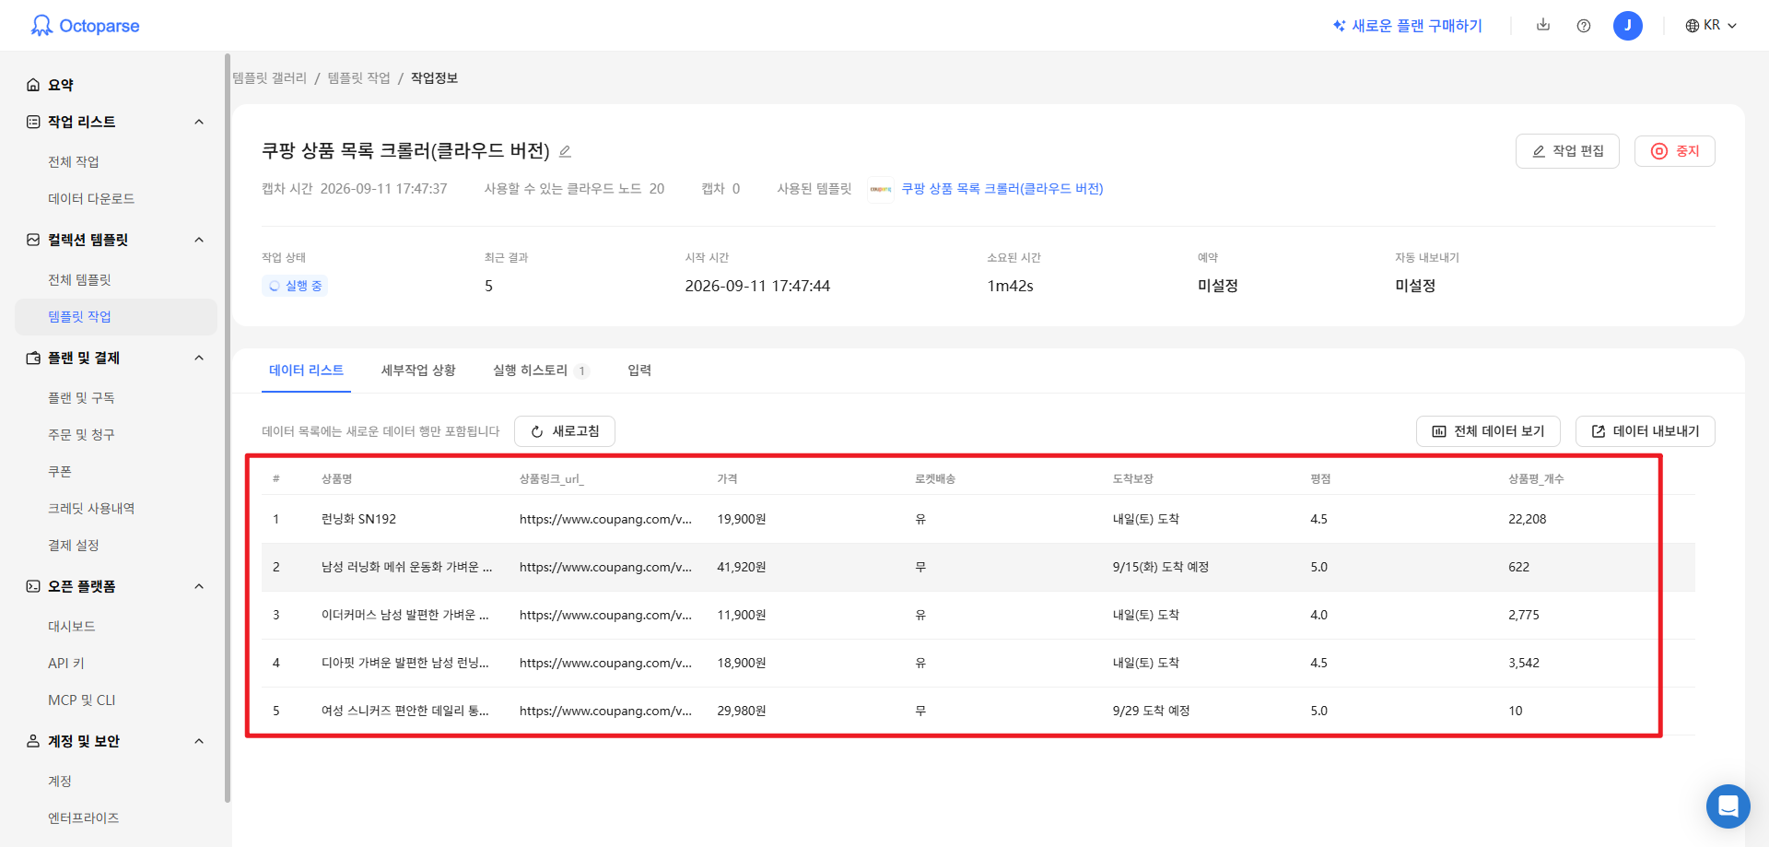Click the sparkle icon by 새로운 플랜 구매하기
Image resolution: width=1769 pixels, height=847 pixels.
(1340, 26)
